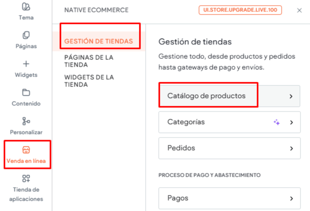Image resolution: width=310 pixels, height=211 pixels.
Task: Switch to Widgets de la tienda tab
Action: [x=89, y=81]
